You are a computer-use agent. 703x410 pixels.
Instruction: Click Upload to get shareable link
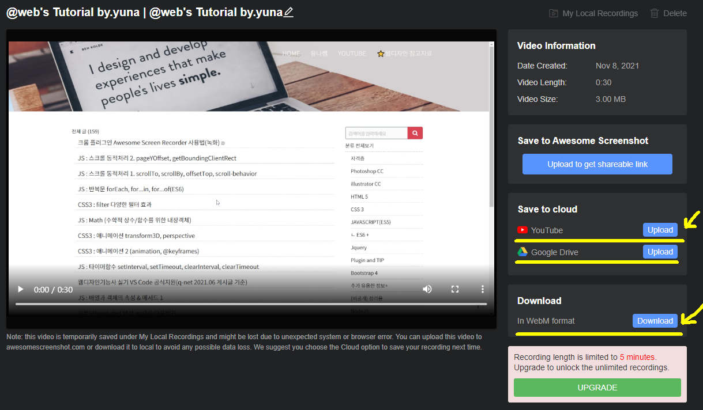(x=597, y=164)
